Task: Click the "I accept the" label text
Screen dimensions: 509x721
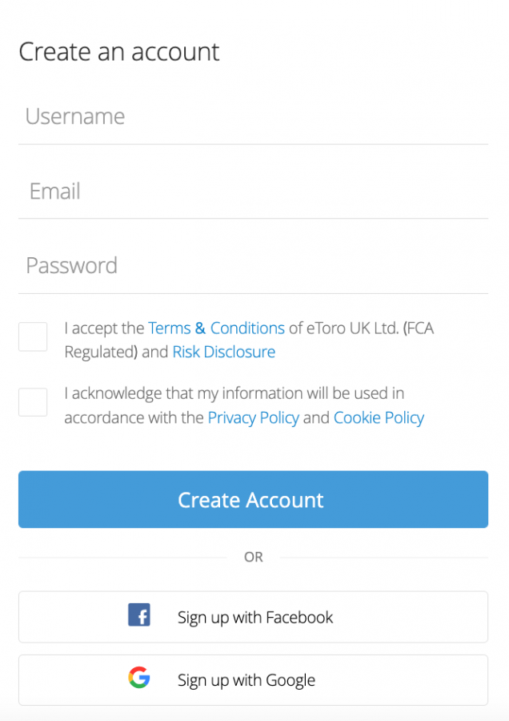Action: [x=104, y=328]
